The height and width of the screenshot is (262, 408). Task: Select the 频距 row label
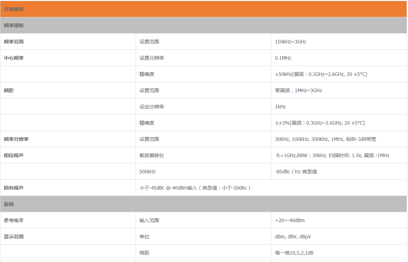click(9, 90)
